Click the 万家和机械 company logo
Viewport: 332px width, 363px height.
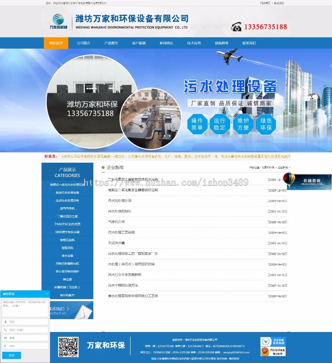tap(59, 21)
